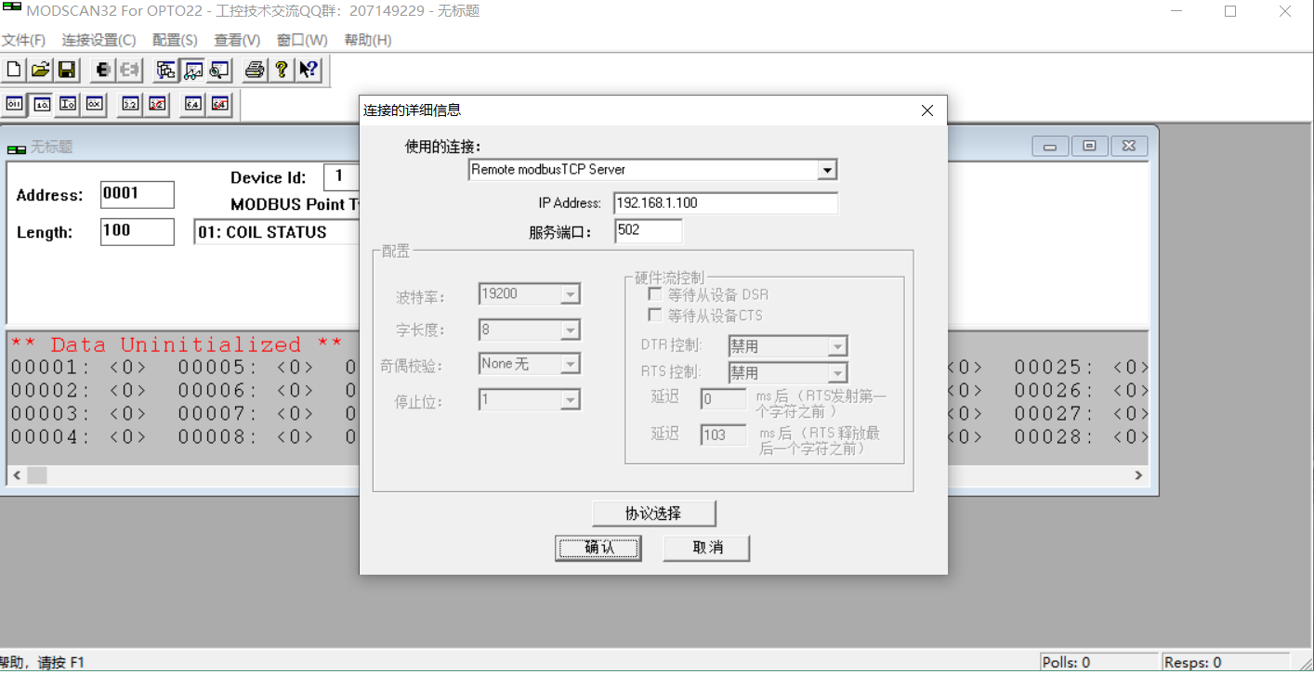Viewport: 1314px width, 674px height.
Task: Select the Show Traffic magnifier icon
Action: [x=218, y=70]
